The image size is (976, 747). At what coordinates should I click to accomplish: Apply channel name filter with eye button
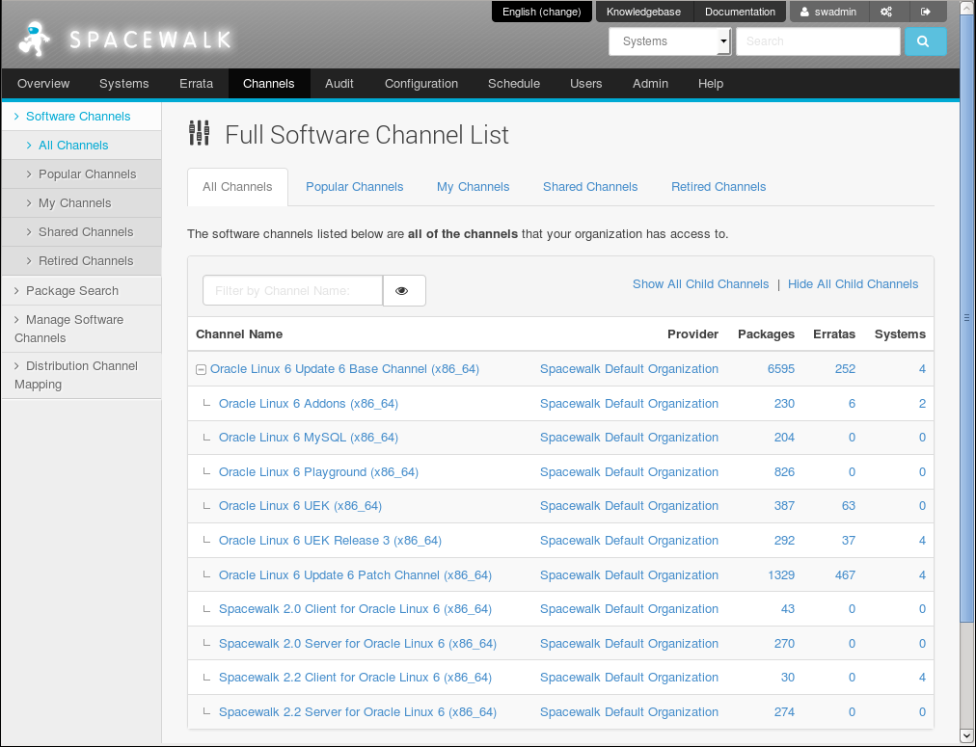(404, 290)
